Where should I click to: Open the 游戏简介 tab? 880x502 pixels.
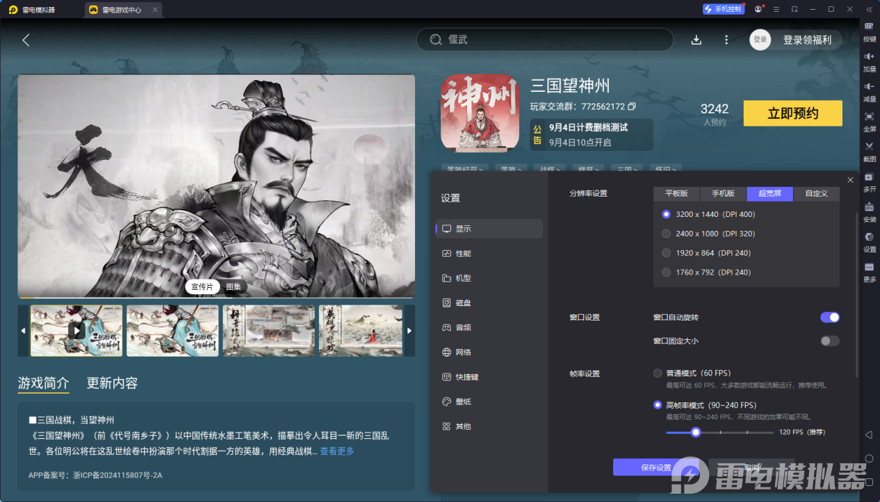[x=43, y=383]
